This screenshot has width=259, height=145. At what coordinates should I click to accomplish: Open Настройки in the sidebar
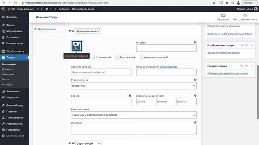15,130
